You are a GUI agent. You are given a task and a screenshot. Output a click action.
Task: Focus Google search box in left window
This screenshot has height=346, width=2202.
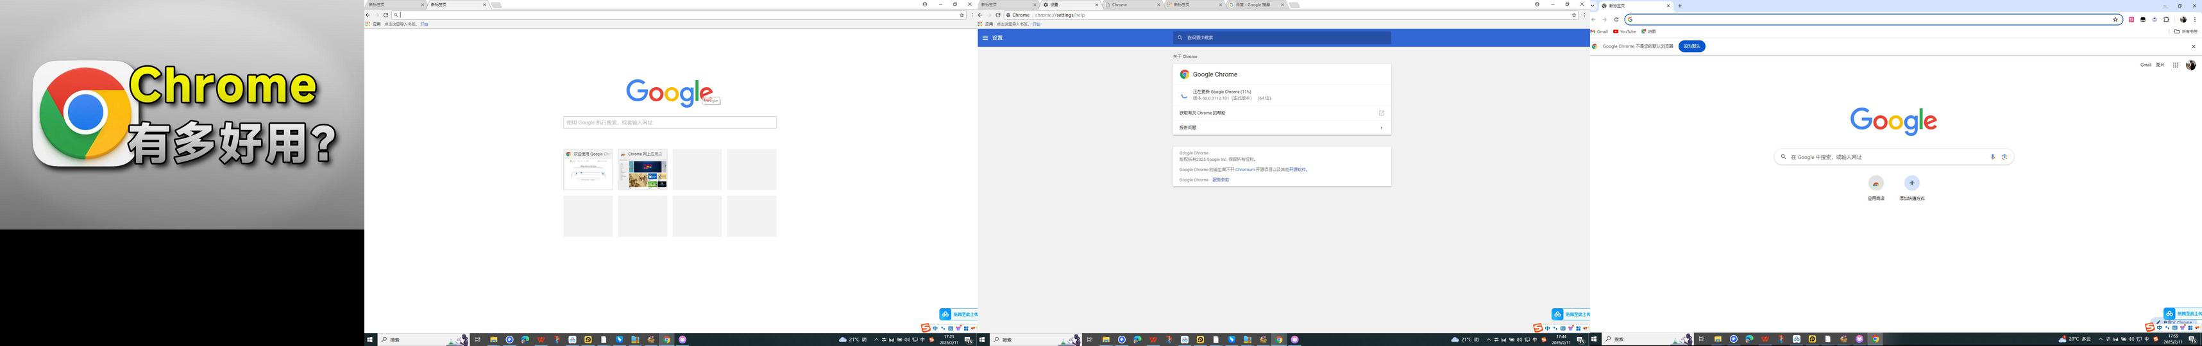coord(669,122)
